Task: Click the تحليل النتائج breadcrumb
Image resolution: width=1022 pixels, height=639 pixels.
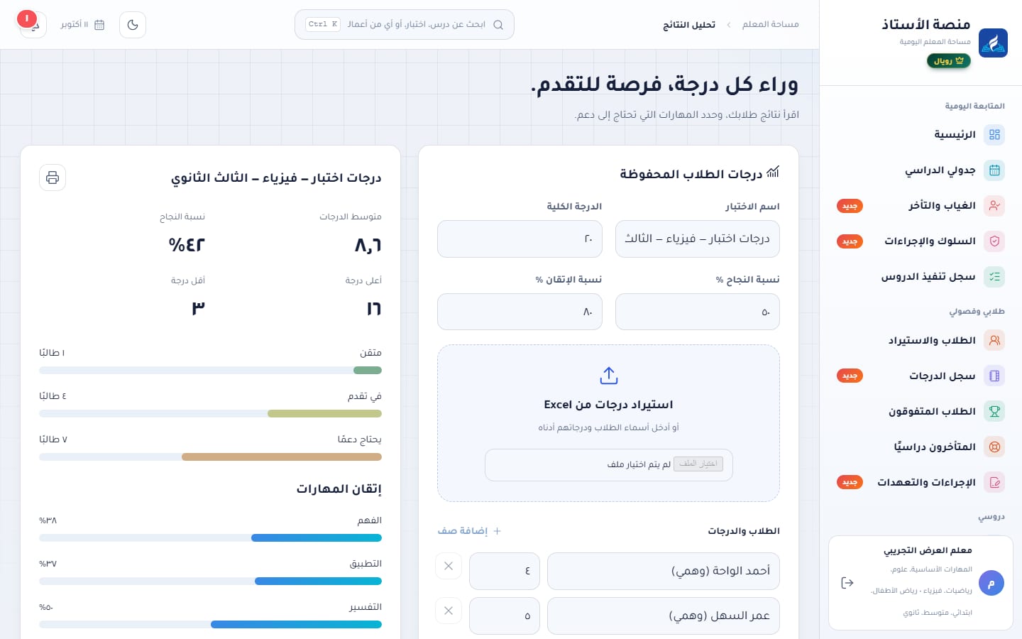Action: [x=689, y=25]
